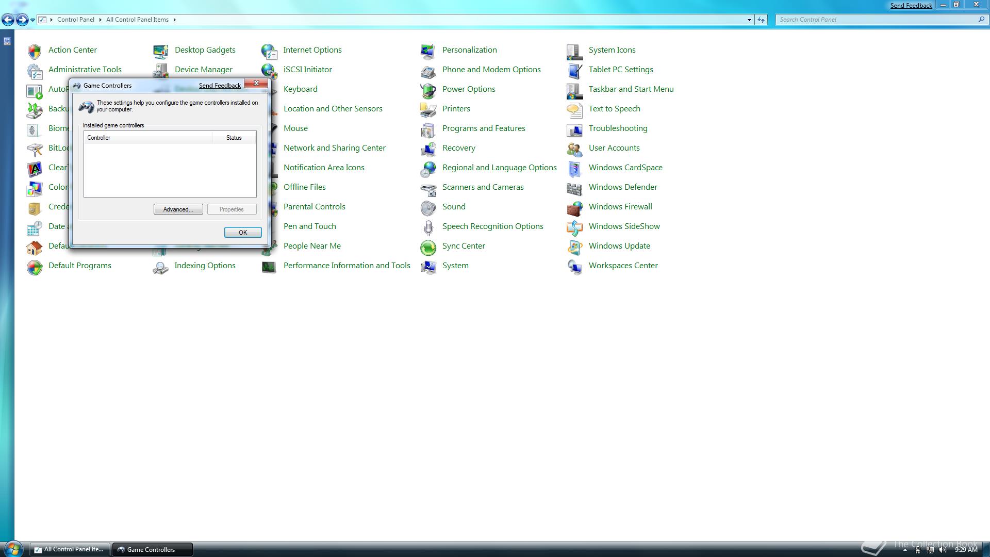Open the People Near Me link
This screenshot has height=557, width=990.
(312, 246)
